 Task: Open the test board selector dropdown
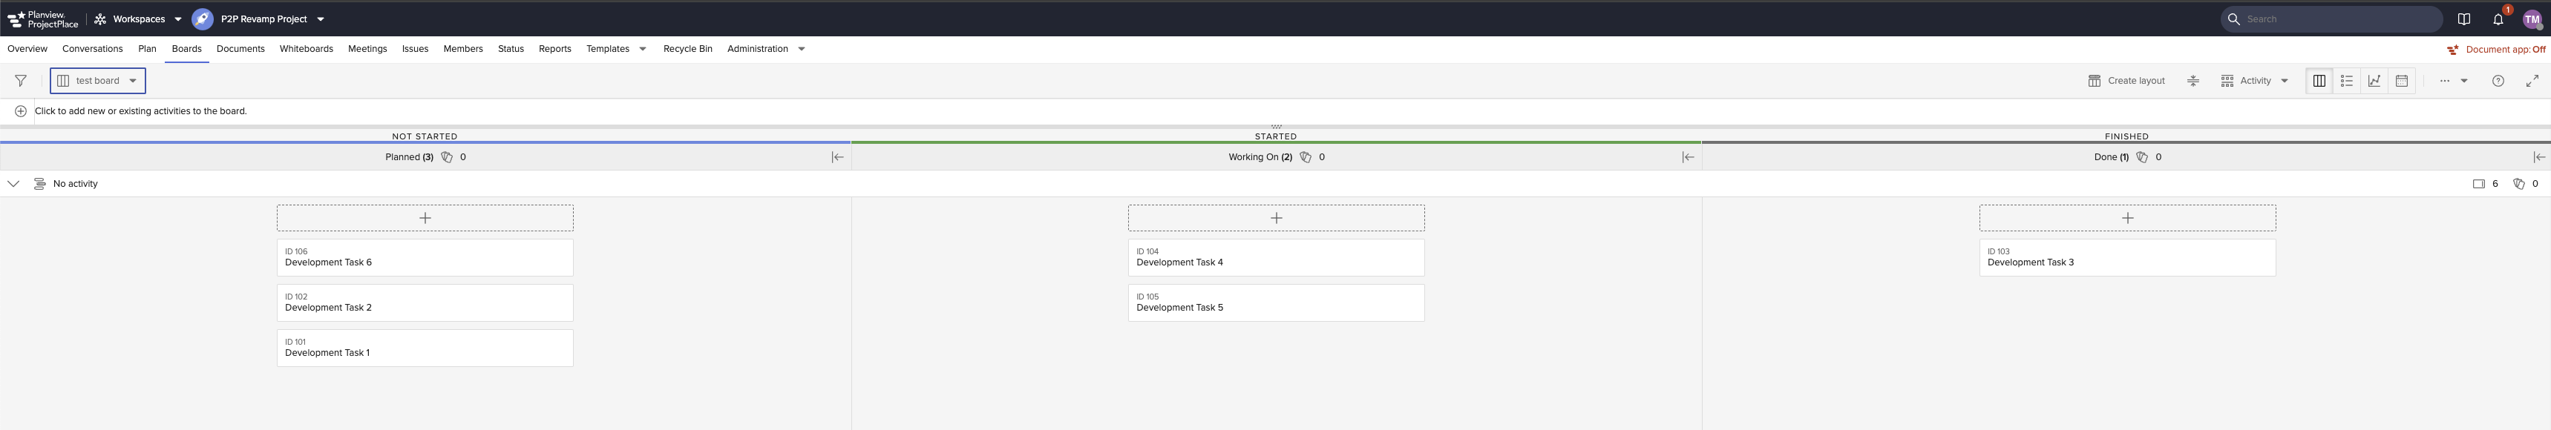pos(98,81)
